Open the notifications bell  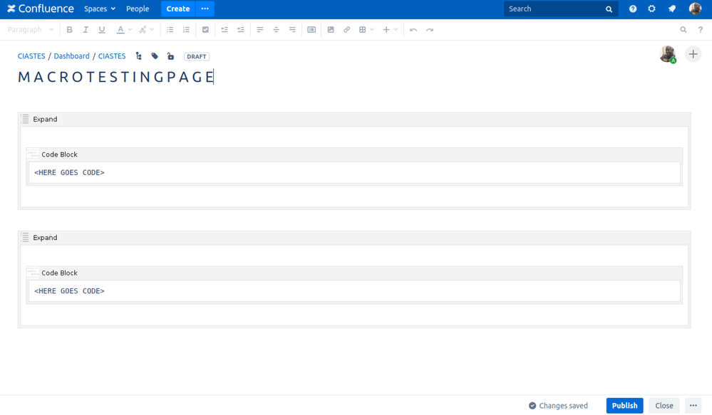[x=671, y=9]
